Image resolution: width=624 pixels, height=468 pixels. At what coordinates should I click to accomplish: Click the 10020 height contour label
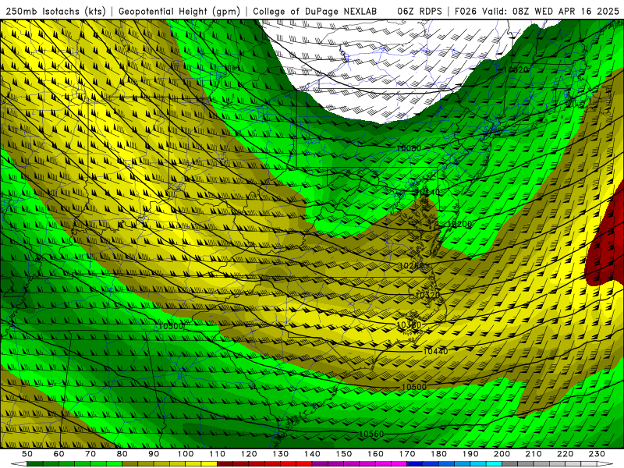pyautogui.click(x=516, y=69)
